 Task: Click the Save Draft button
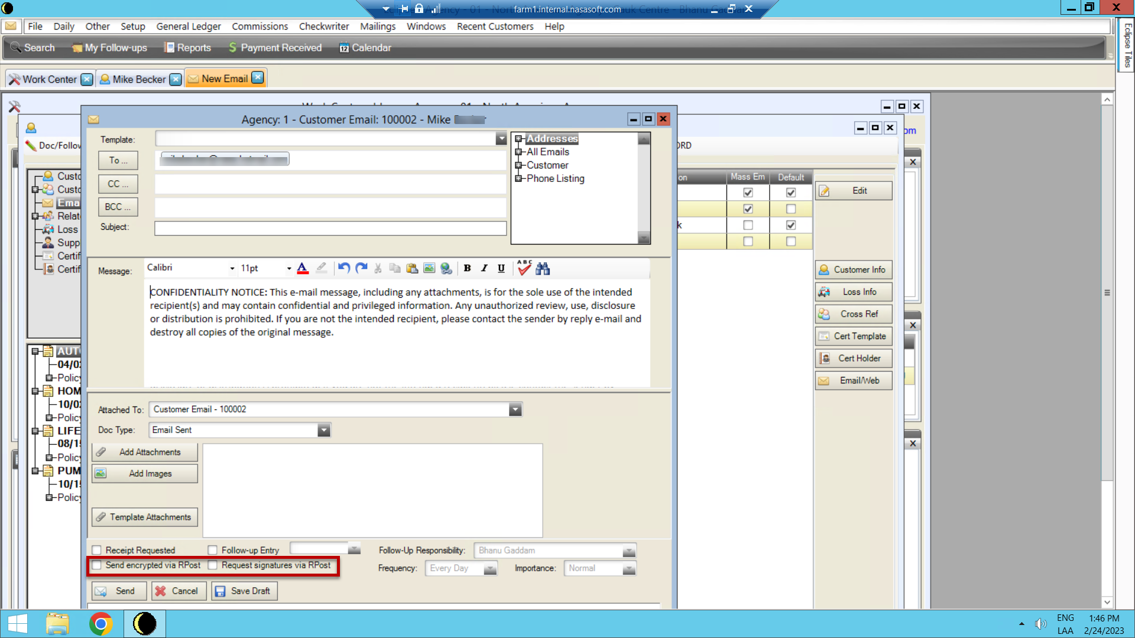point(244,591)
